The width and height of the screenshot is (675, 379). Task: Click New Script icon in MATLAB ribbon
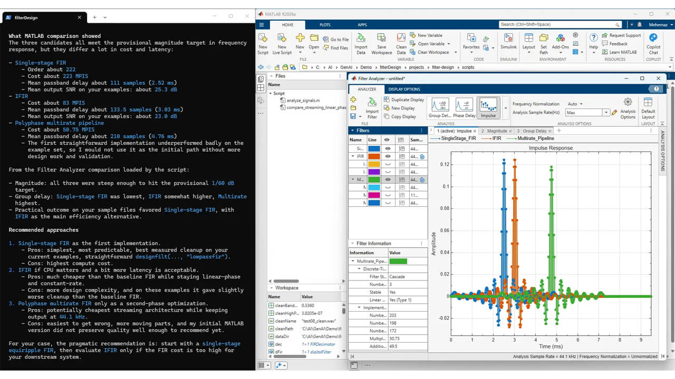[x=263, y=38]
